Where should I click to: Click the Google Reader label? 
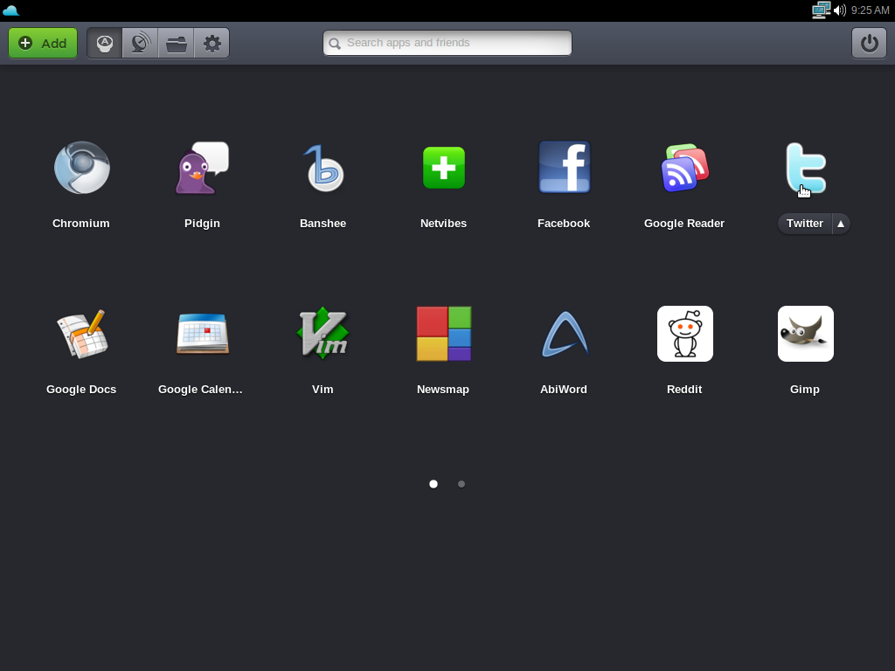[684, 224]
